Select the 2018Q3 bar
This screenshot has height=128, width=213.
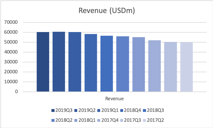pyautogui.click(x=107, y=64)
